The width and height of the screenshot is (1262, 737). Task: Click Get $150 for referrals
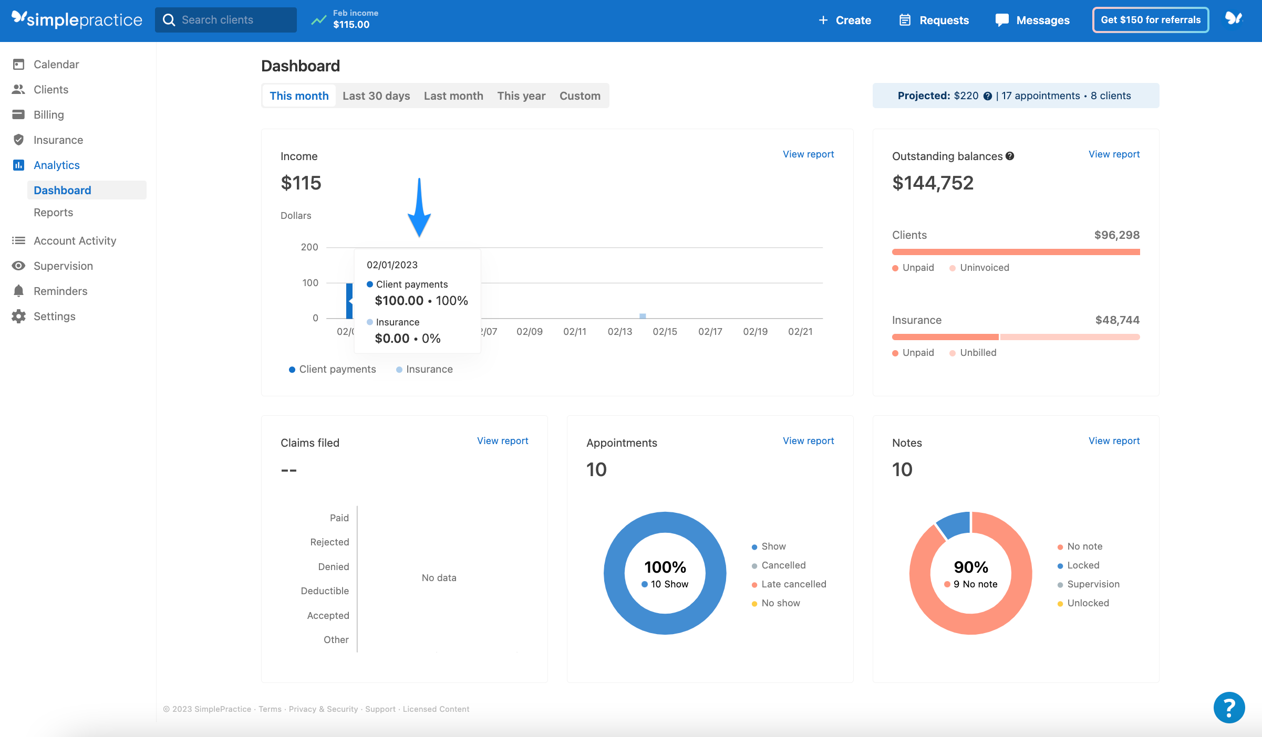(1150, 19)
